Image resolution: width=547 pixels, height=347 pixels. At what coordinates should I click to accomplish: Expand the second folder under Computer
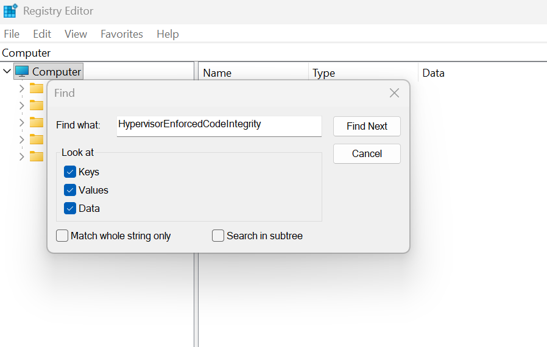(22, 105)
